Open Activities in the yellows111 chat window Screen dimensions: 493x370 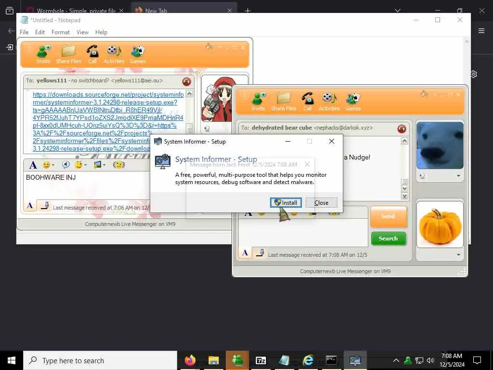(x=114, y=54)
